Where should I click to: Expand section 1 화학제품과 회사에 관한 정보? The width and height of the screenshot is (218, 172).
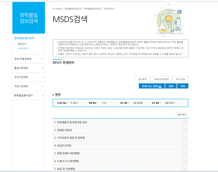coord(184,122)
